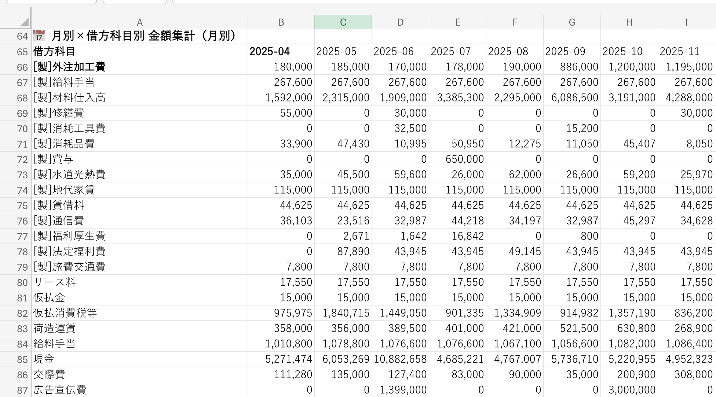Select the 広告宣伝費 label cell
This screenshot has height=397, width=716.
[60, 390]
